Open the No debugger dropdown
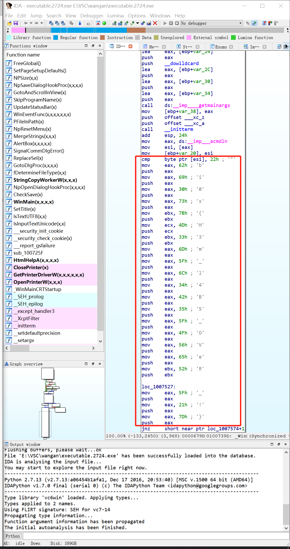Screen dimensions: 290x549 coord(212,23)
